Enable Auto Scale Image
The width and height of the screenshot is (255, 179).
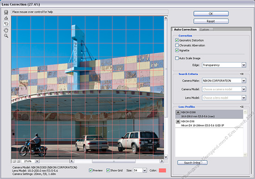pos(177,58)
